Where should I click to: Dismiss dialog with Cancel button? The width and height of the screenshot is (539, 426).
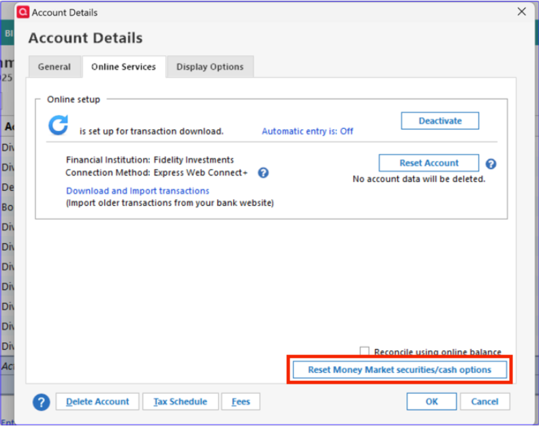point(484,401)
